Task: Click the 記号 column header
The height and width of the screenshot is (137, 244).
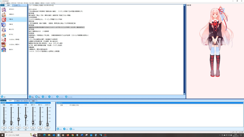Action: pos(62,105)
